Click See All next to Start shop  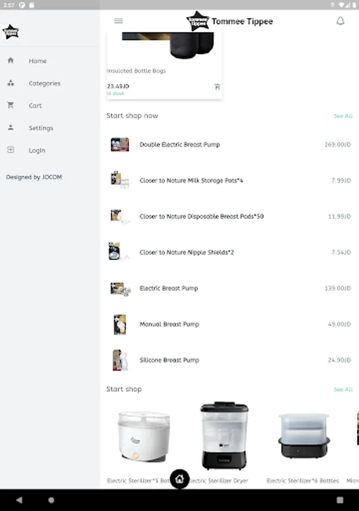click(343, 389)
